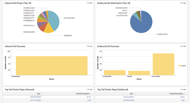Open the 0.00 value in Outbound reps table
Screen dimensions: 190x103
pos(183,100)
